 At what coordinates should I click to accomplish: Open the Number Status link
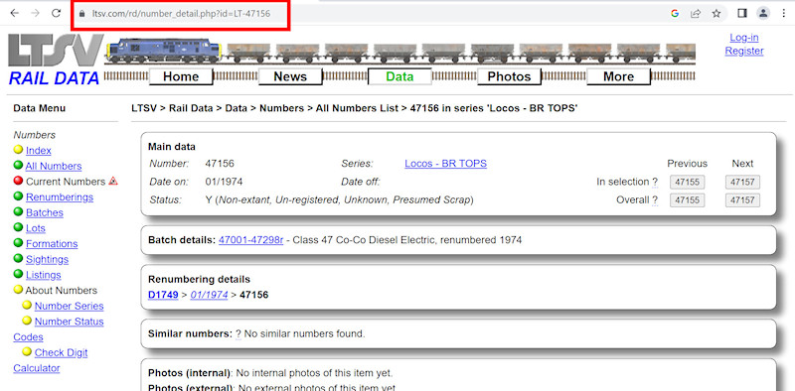69,322
